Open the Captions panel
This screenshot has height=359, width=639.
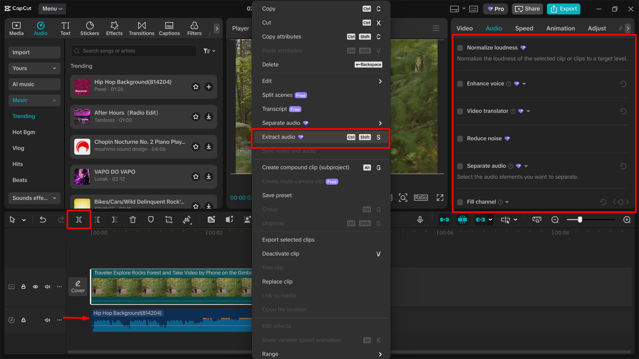169,29
